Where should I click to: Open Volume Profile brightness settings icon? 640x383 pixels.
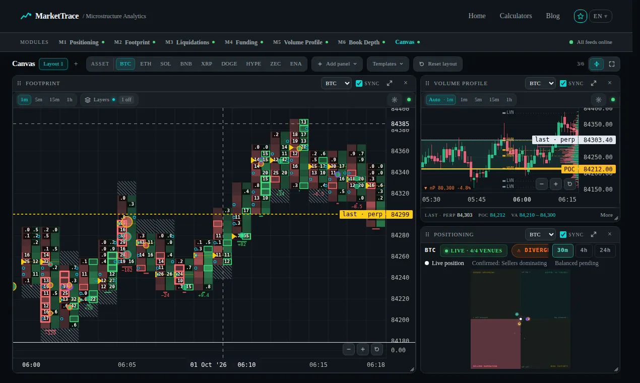point(599,100)
